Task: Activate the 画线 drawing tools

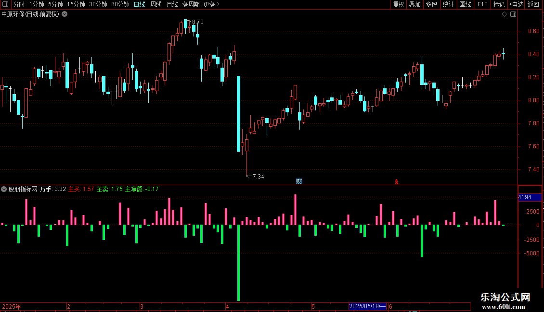Action: 465,4
